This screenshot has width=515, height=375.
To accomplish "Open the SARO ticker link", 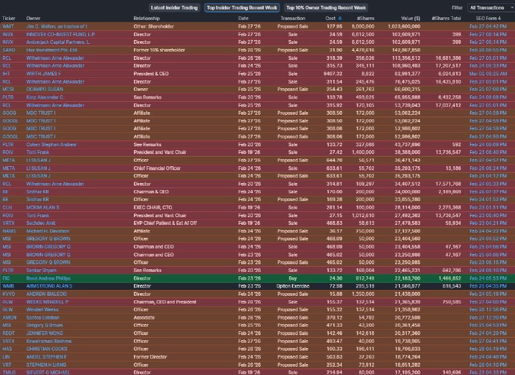I will [9, 50].
